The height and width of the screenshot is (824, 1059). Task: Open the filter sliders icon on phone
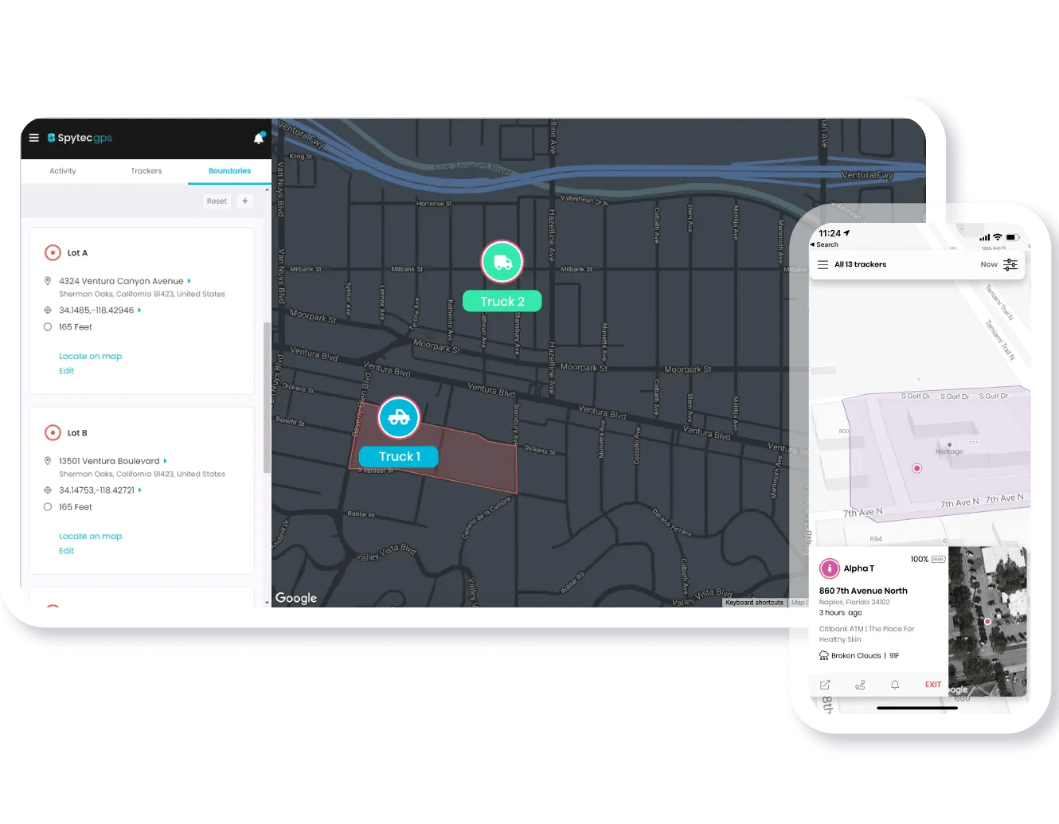click(1010, 264)
